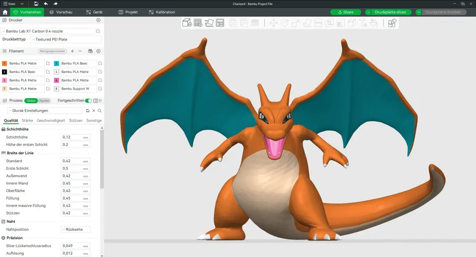This screenshot has height=257, width=476.
Task: Open printer settings gear icon
Action: (x=99, y=20)
